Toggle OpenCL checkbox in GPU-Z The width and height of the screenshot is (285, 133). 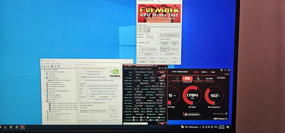pyautogui.click(x=133, y=117)
